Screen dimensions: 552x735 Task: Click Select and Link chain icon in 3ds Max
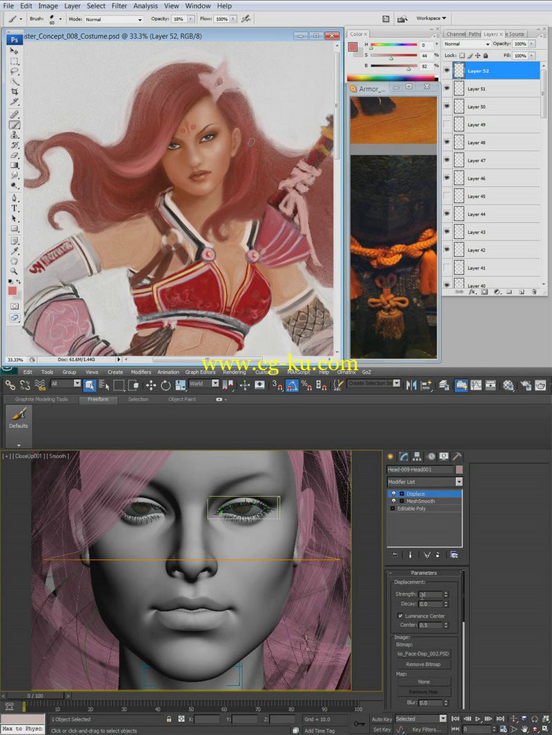10,385
